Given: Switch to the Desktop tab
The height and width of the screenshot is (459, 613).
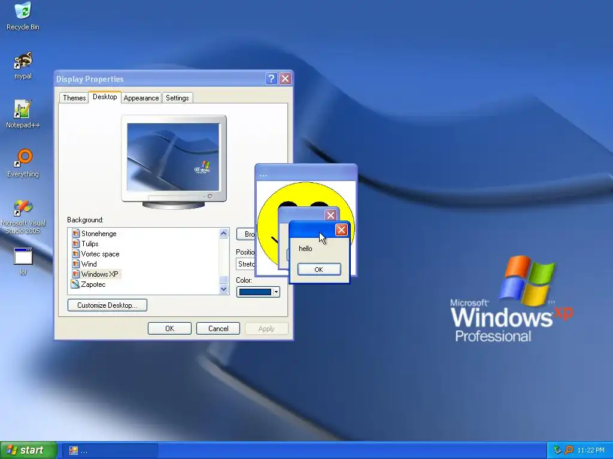Looking at the screenshot, I should coord(105,97).
